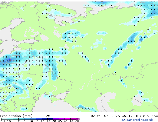
Task: Select the 2 to 5 mm legend swatch
Action: coord(21,119)
